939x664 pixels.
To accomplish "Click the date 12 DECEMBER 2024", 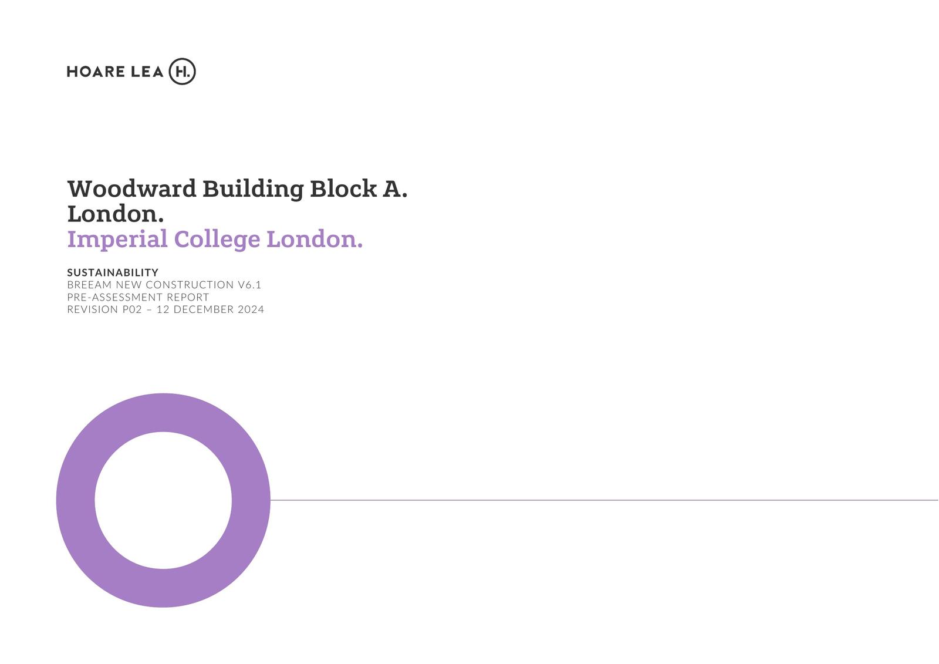I will click(210, 309).
